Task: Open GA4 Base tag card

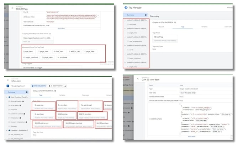Action: point(66,116)
